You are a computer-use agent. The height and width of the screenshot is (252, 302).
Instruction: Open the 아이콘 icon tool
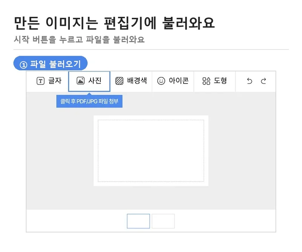coord(173,81)
